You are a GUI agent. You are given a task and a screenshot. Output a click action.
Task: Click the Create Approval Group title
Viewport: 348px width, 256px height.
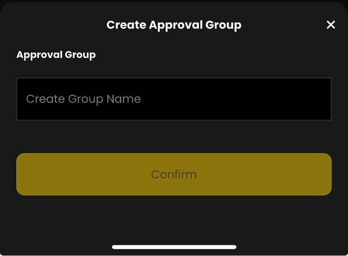point(174,25)
